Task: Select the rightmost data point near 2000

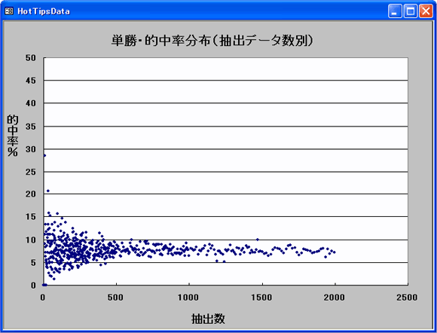Action: (335, 252)
